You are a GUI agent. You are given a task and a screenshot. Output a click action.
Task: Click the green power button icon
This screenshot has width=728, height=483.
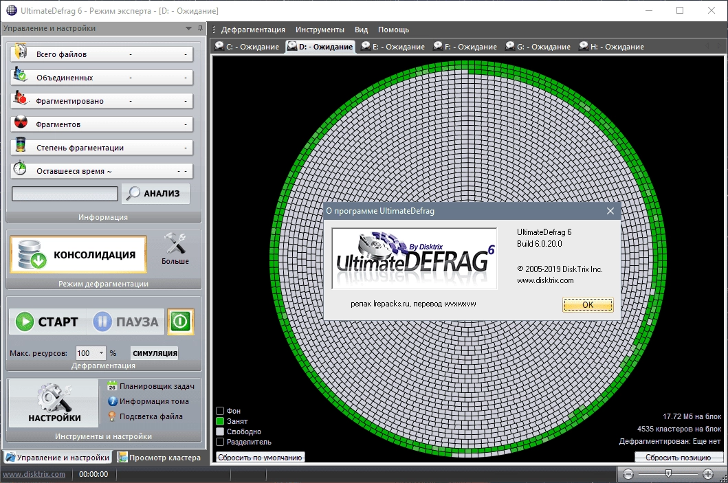tap(181, 321)
